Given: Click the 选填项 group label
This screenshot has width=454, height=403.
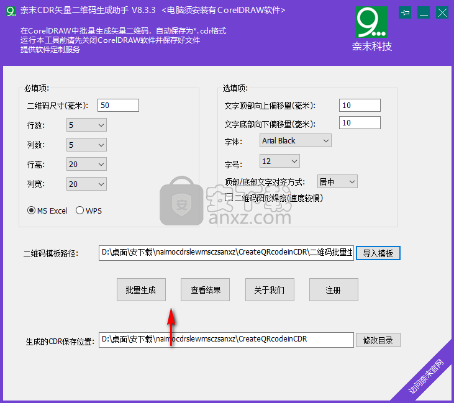Looking at the screenshot, I should pos(235,88).
